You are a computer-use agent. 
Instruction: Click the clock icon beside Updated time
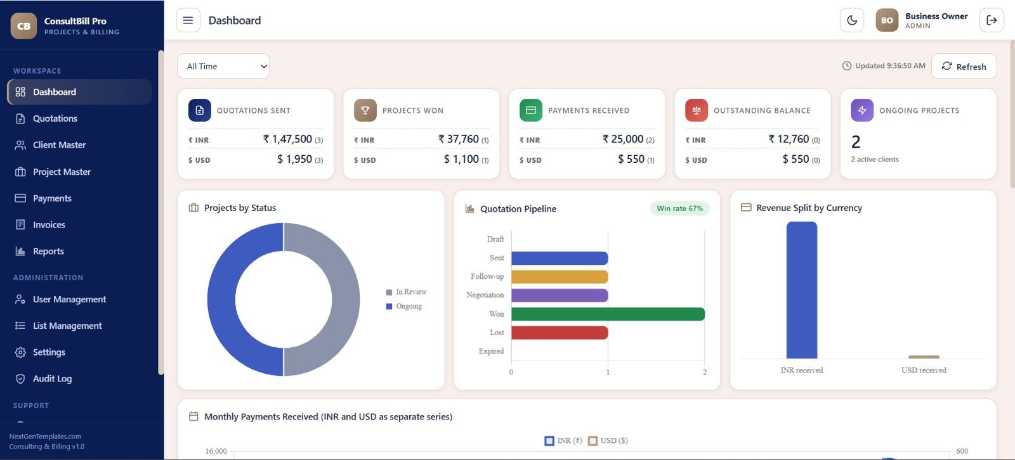846,66
